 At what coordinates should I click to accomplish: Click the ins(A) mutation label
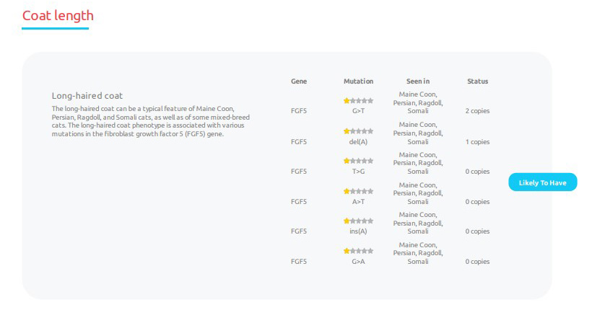pos(358,231)
